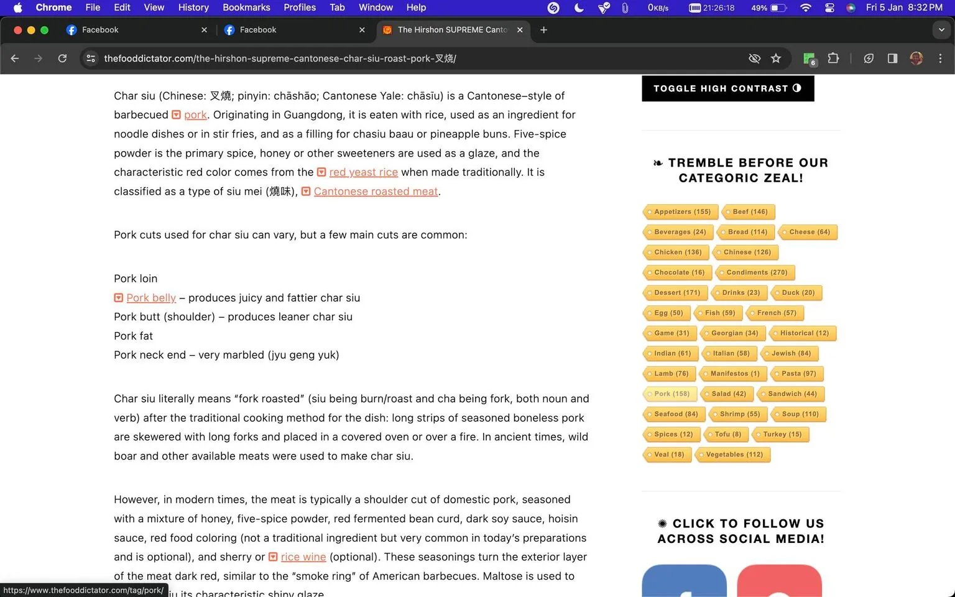The image size is (955, 597).
Task: Select the Tofu (8) category tag
Action: pyautogui.click(x=726, y=435)
